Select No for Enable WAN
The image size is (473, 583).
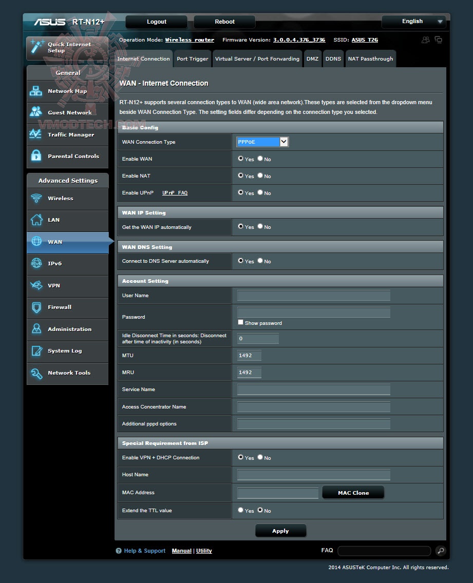pos(260,159)
